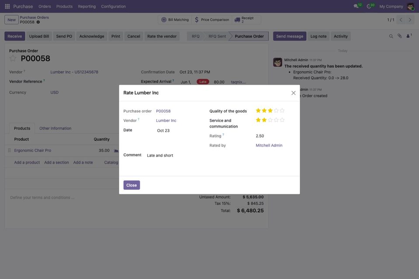Open the P00058 purchase order link in dialog

(x=163, y=111)
